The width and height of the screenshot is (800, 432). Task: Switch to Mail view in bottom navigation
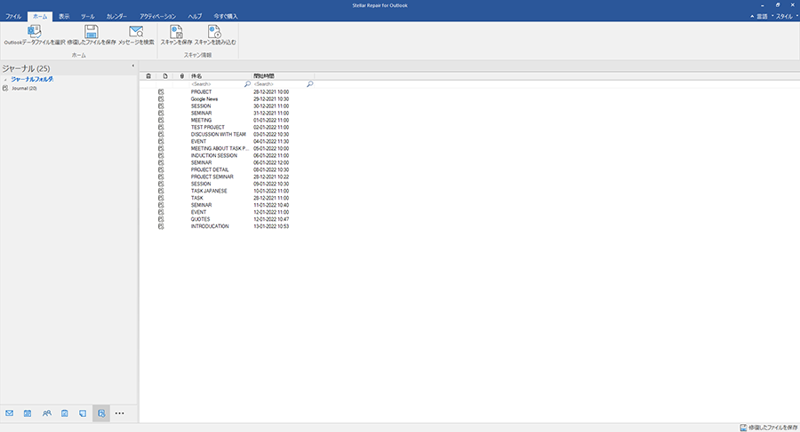(x=9, y=413)
